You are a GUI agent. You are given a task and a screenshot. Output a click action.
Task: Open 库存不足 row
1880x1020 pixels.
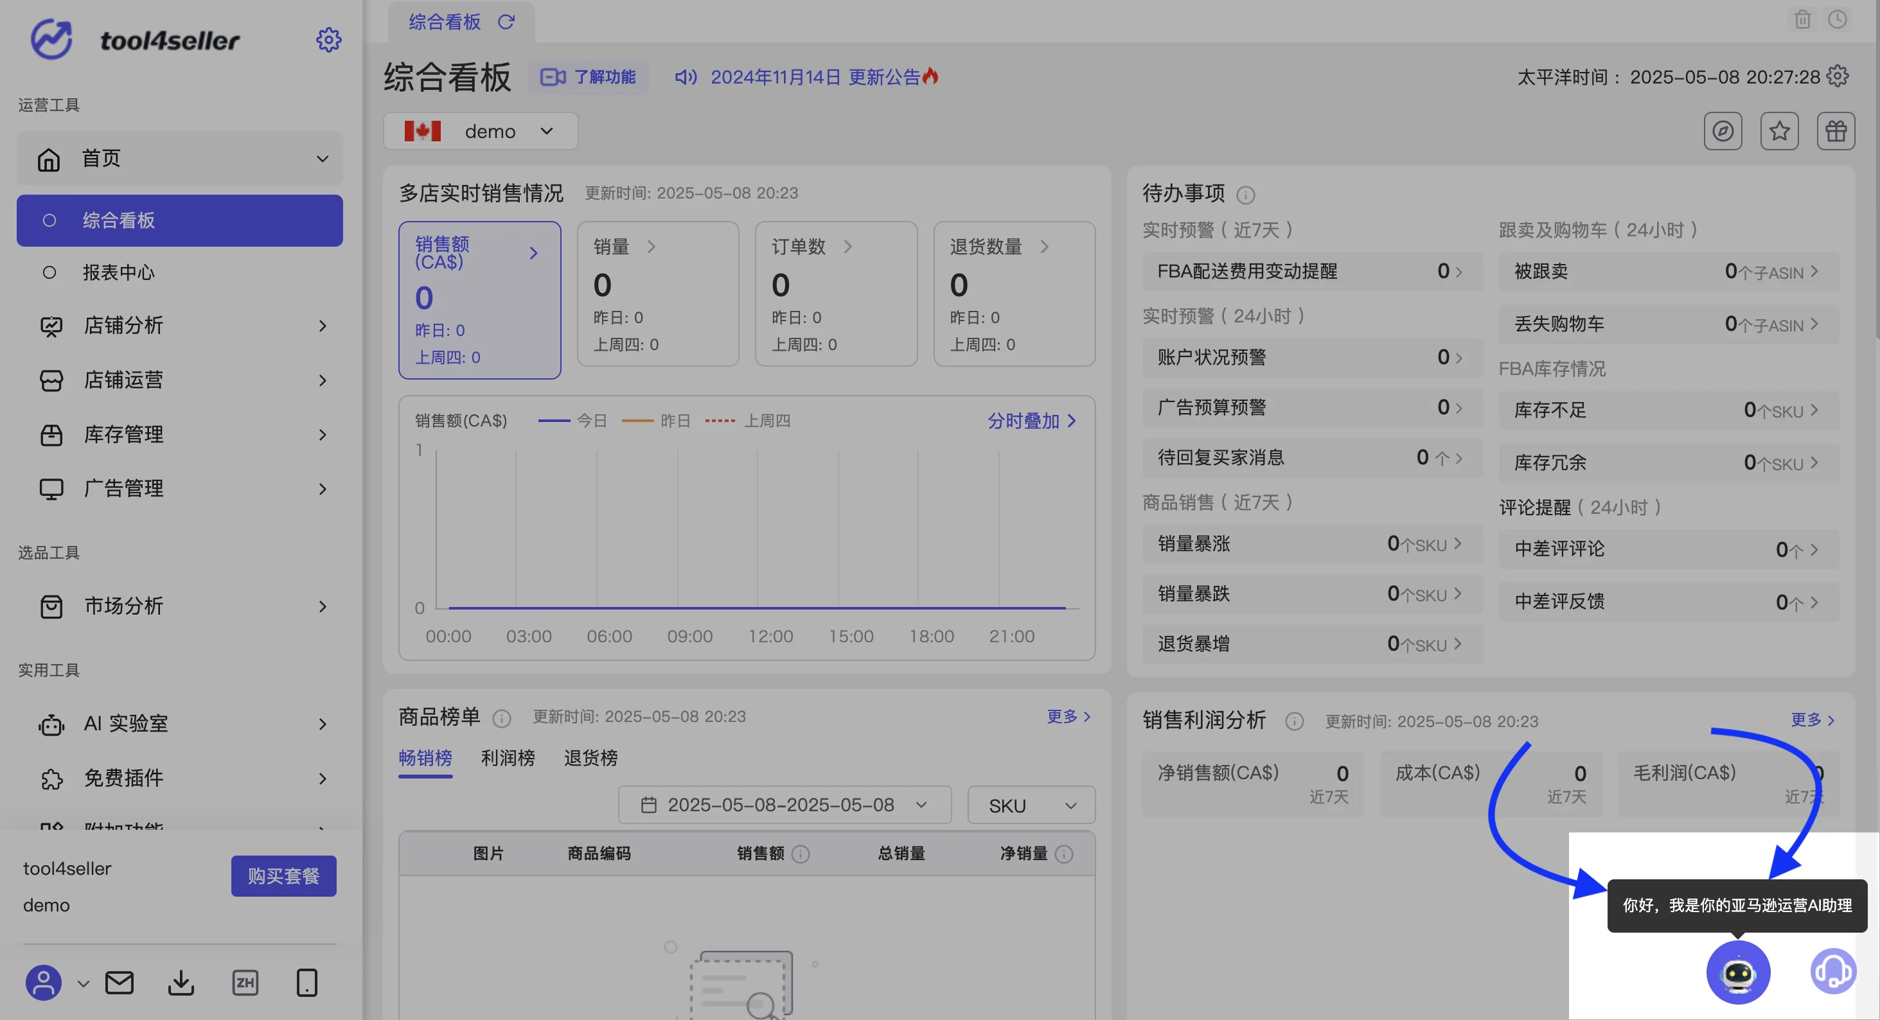coord(1669,410)
